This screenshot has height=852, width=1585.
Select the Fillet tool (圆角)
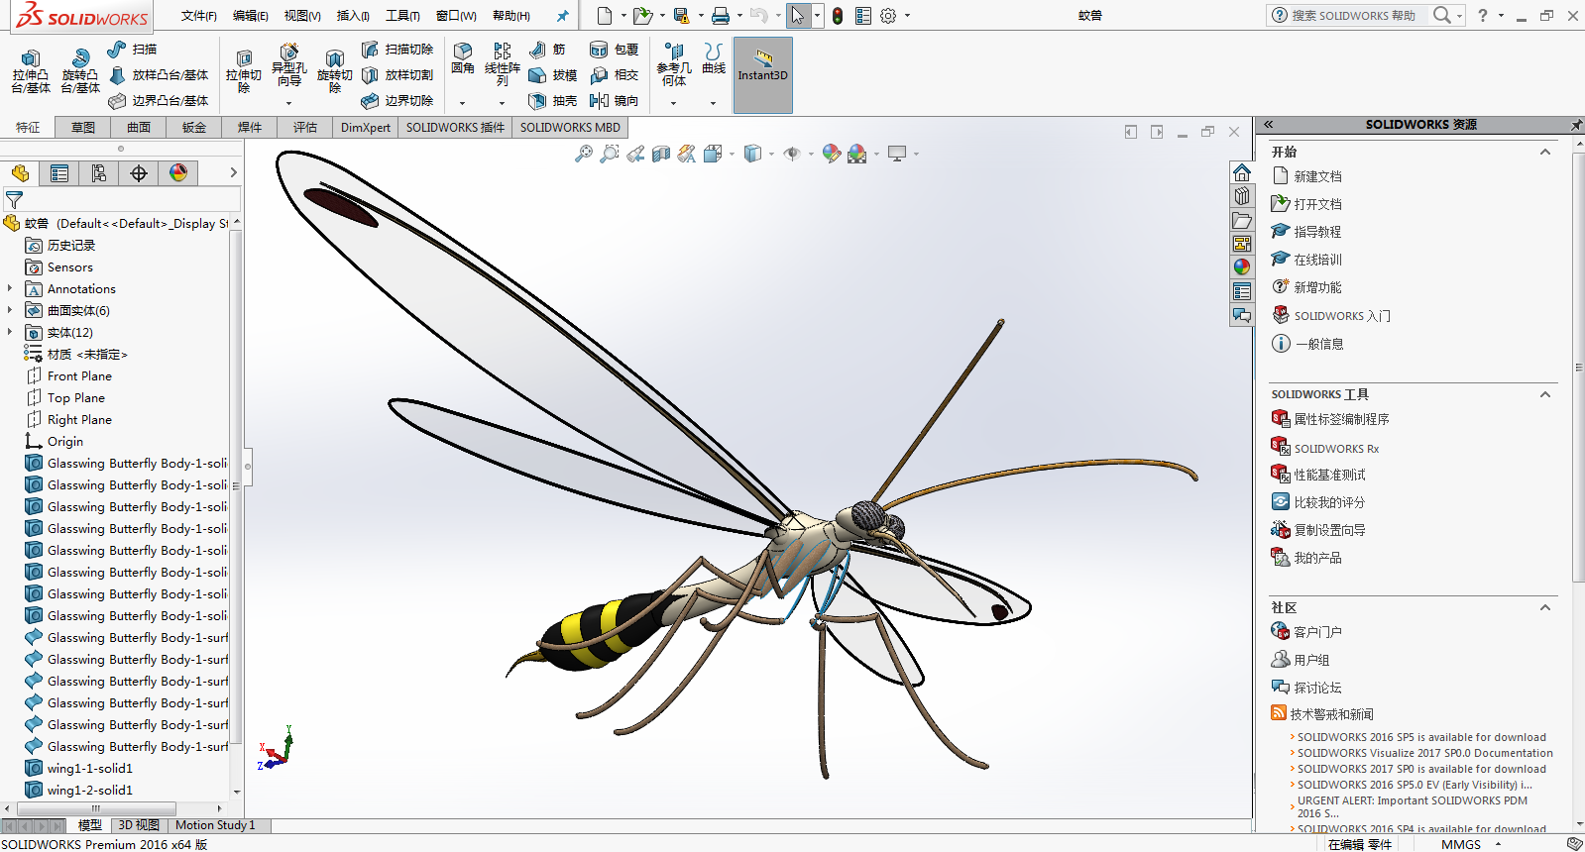coord(463,58)
